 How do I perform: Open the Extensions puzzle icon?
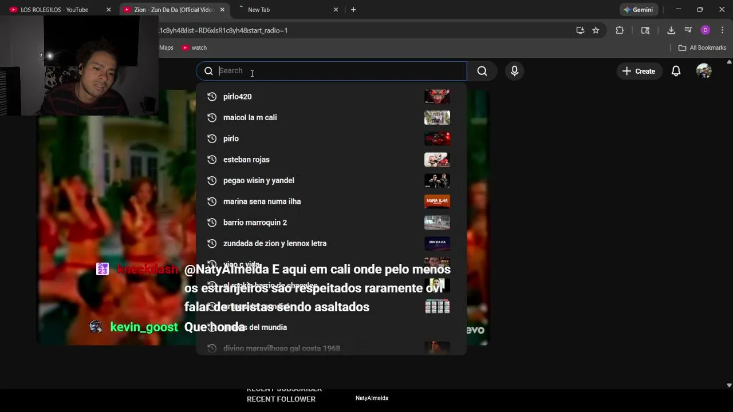tap(620, 30)
